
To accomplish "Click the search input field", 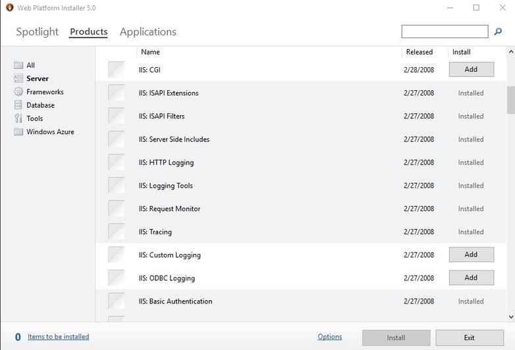I will click(445, 32).
